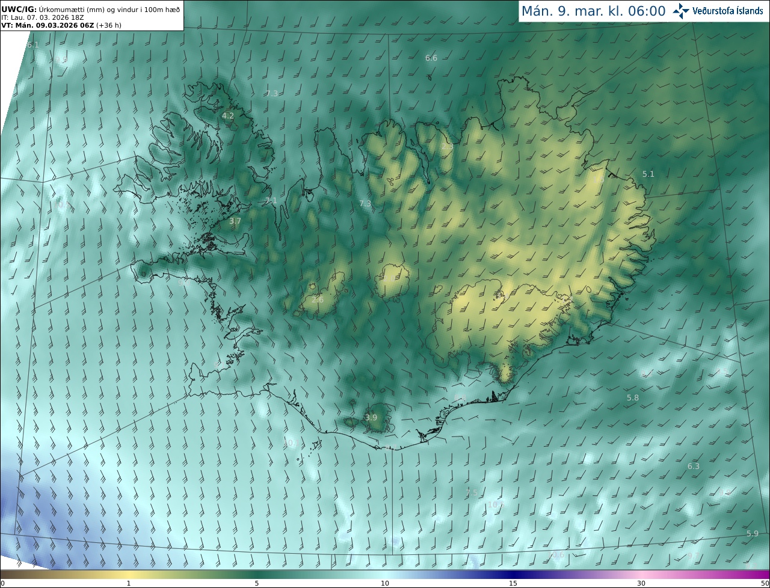The image size is (770, 588).
Task: Click the Veðurstofa Íslands logo
Action: (x=718, y=11)
